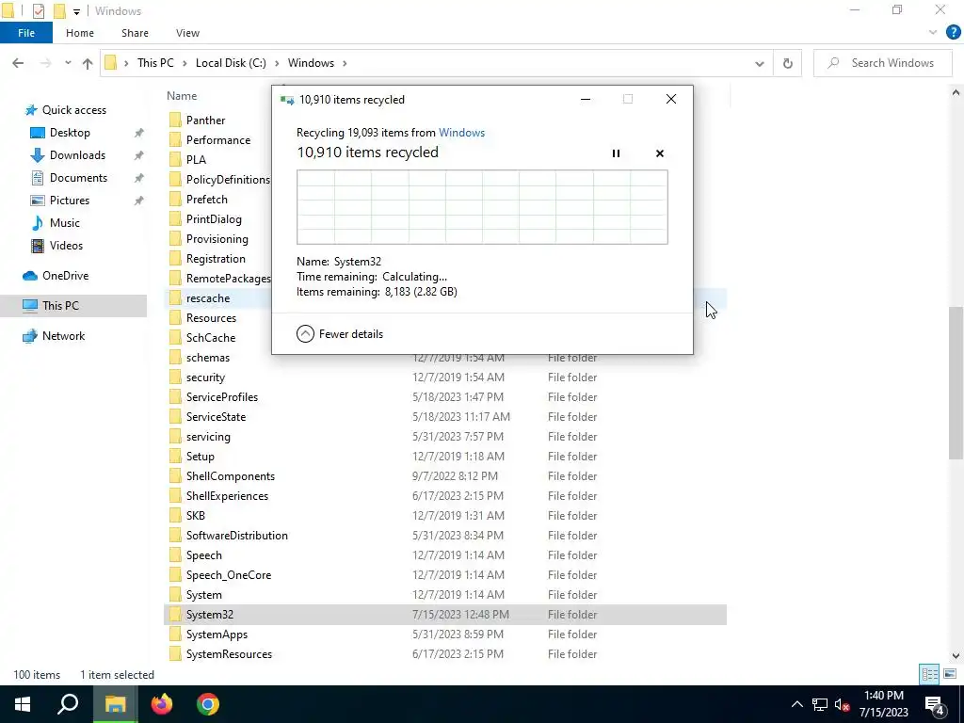Select the Prefetch folder
964x723 pixels.
[x=206, y=200]
